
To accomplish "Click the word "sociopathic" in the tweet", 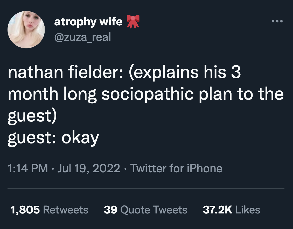I will pyautogui.click(x=147, y=94).
